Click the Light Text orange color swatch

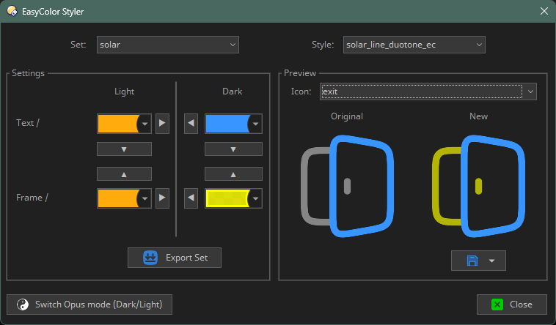pyautogui.click(x=117, y=124)
